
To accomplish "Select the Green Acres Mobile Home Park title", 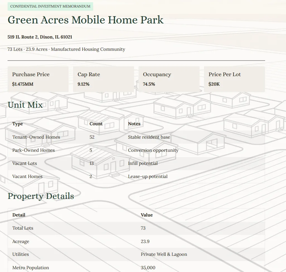I will coord(86,20).
